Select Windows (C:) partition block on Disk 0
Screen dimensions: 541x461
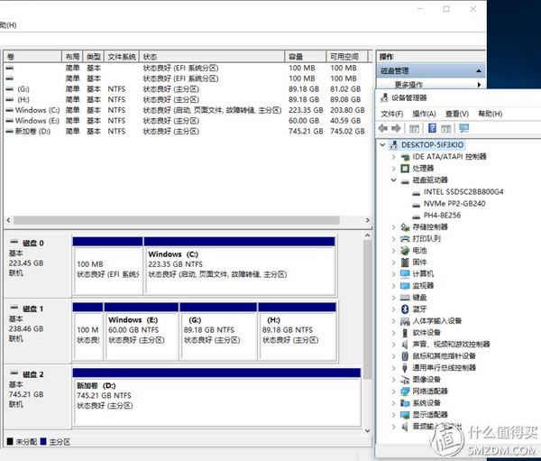pyautogui.click(x=240, y=266)
